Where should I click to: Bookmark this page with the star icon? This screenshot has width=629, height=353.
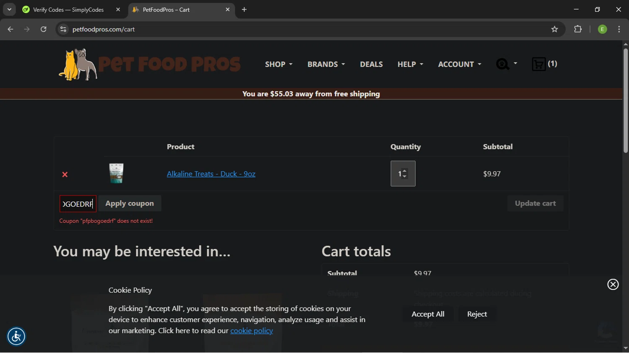555,29
